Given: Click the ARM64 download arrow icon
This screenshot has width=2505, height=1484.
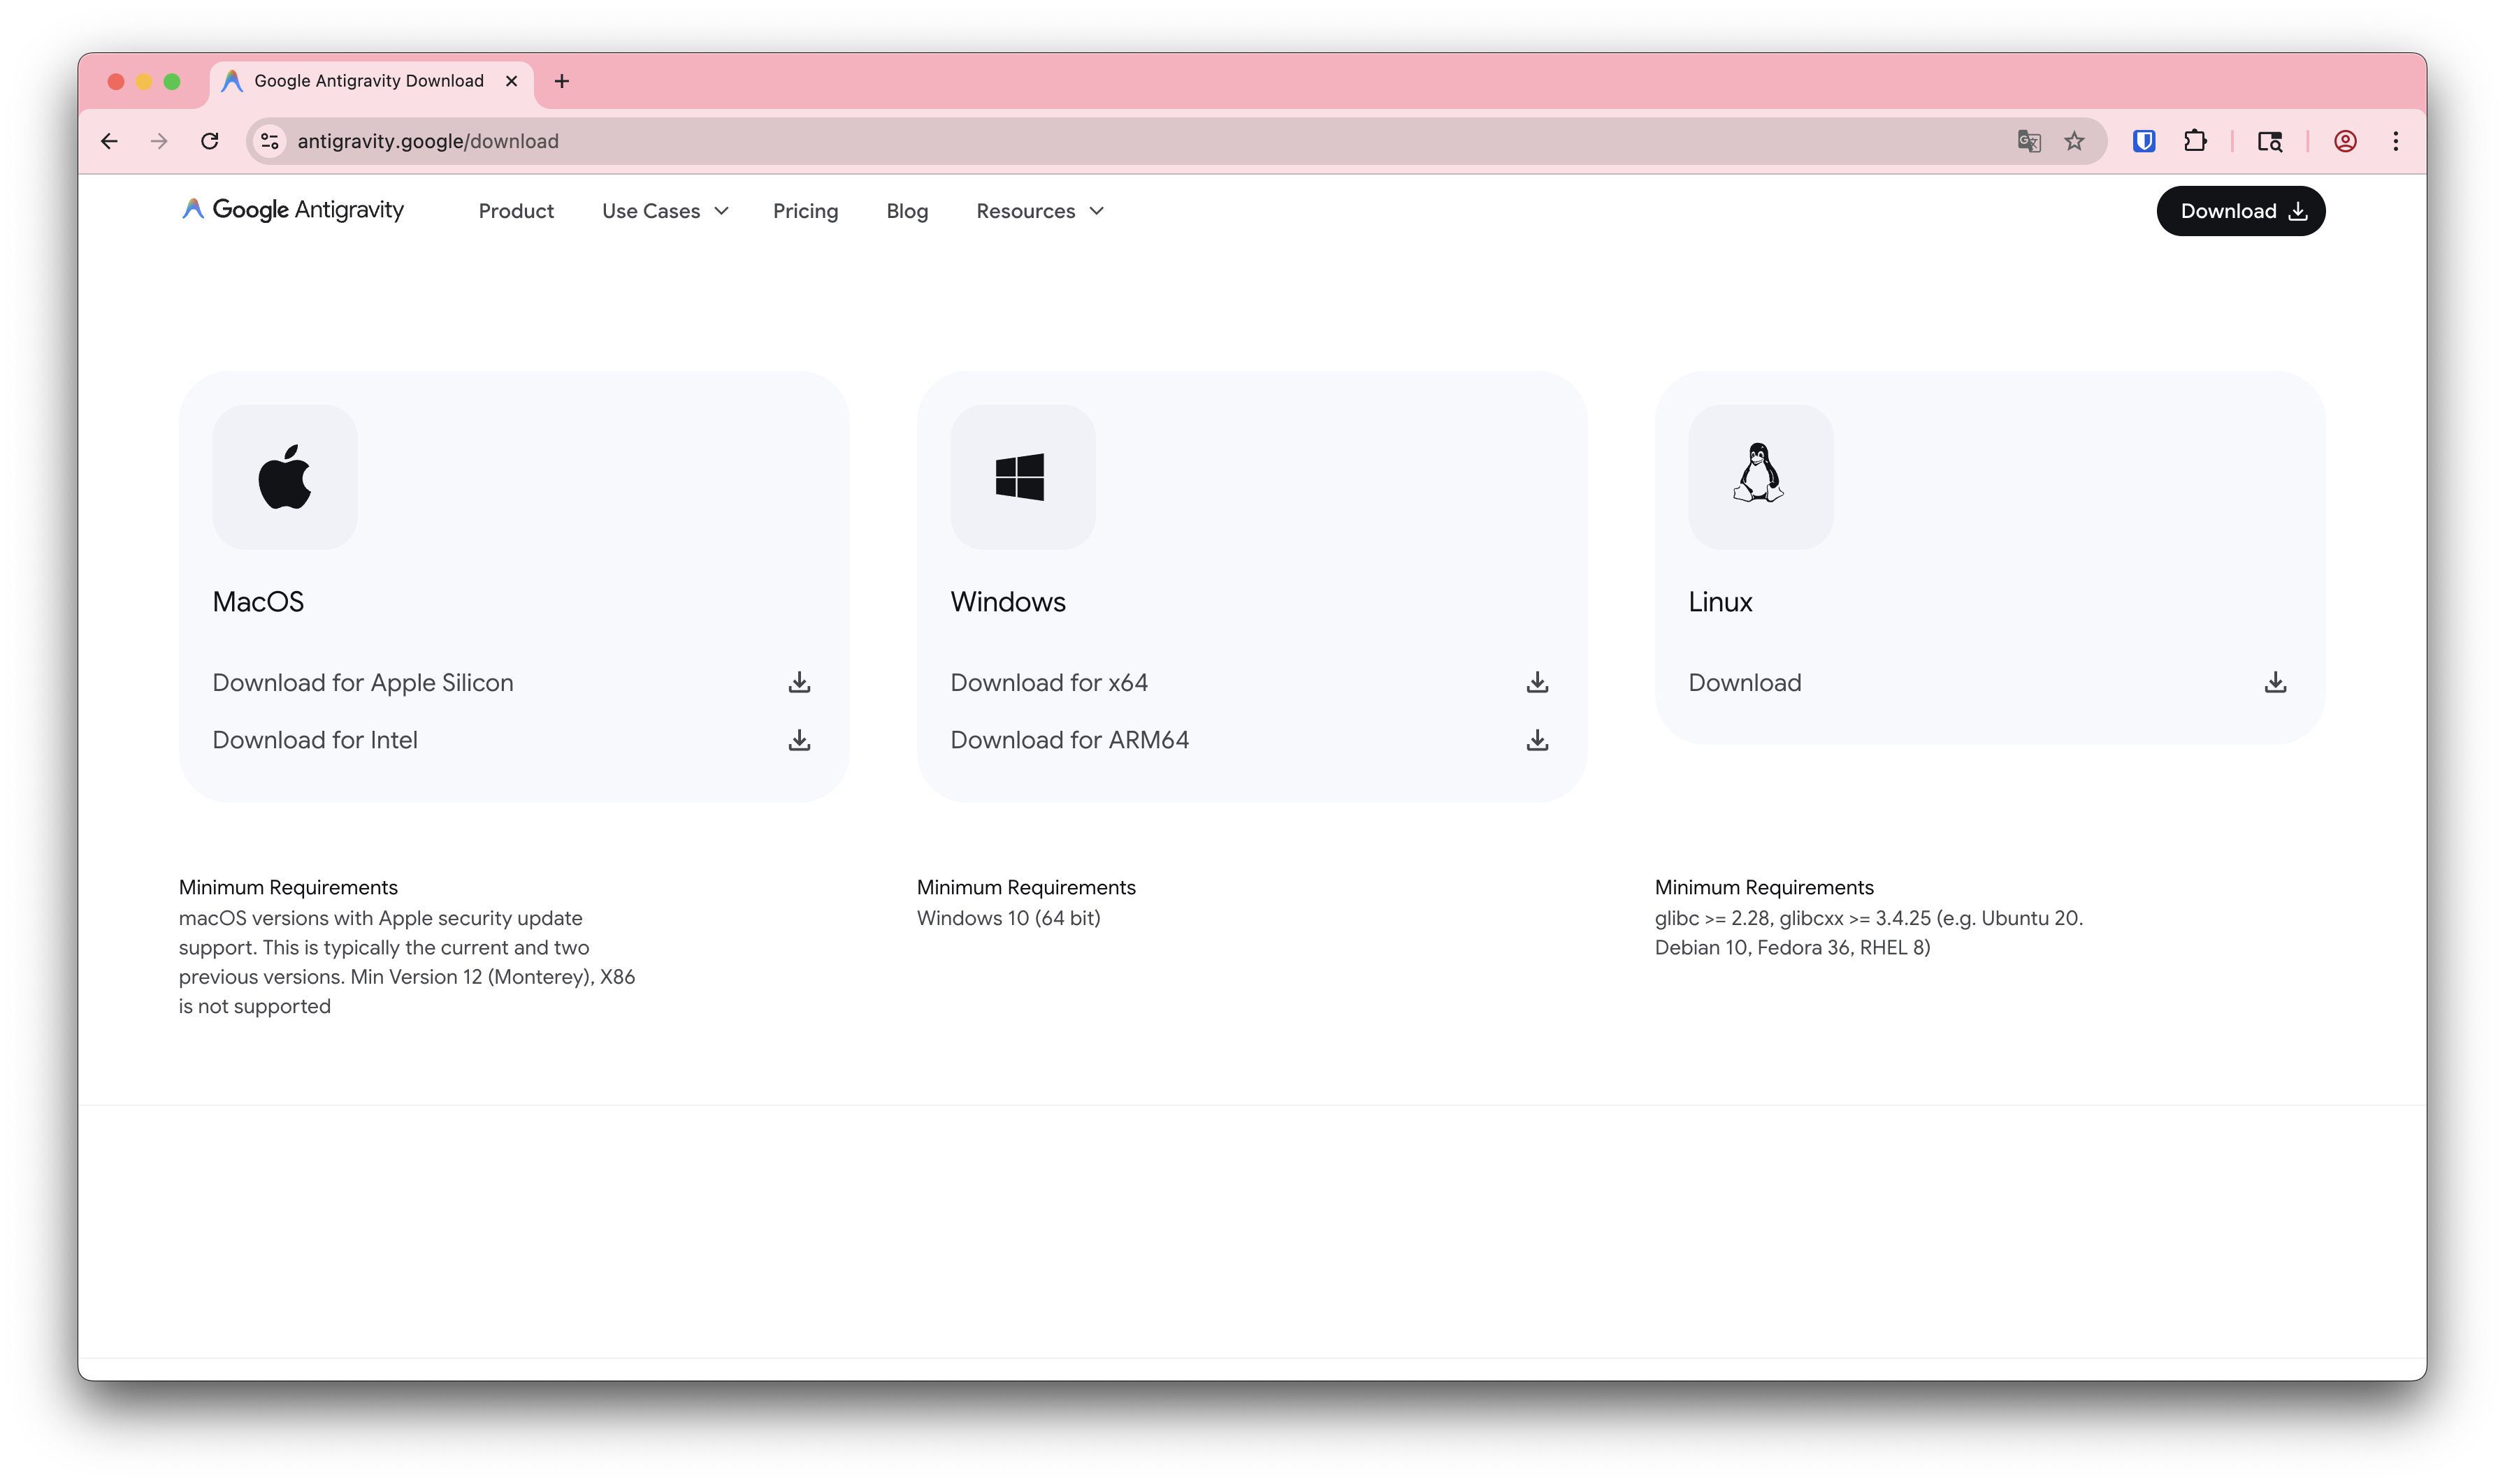Looking at the screenshot, I should tap(1536, 740).
